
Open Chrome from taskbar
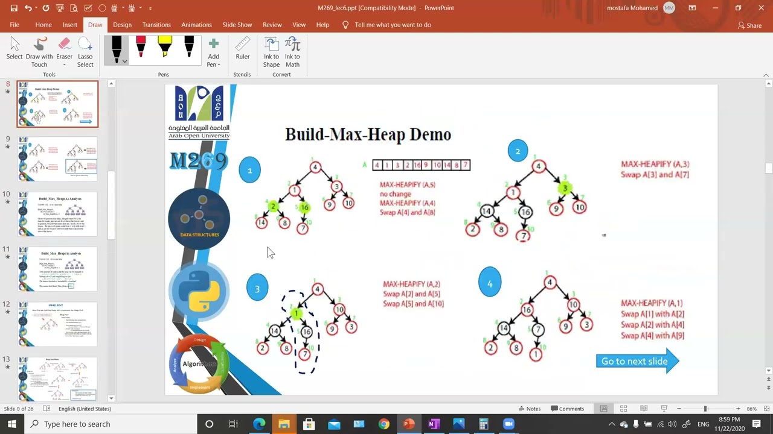[383, 424]
